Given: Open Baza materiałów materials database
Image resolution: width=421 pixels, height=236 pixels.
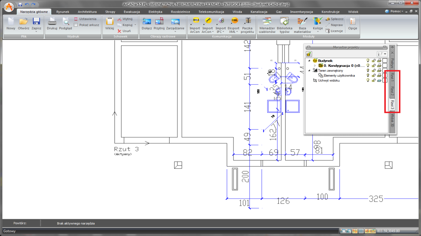Looking at the screenshot, I should coord(302,25).
